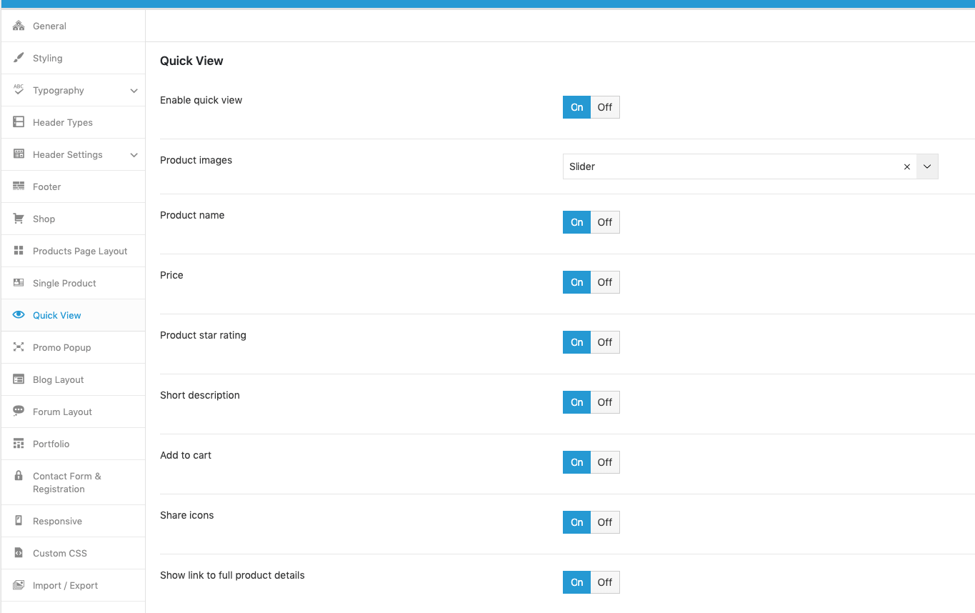The height and width of the screenshot is (613, 975).
Task: Click the Responsive phone icon
Action: pyautogui.click(x=19, y=521)
